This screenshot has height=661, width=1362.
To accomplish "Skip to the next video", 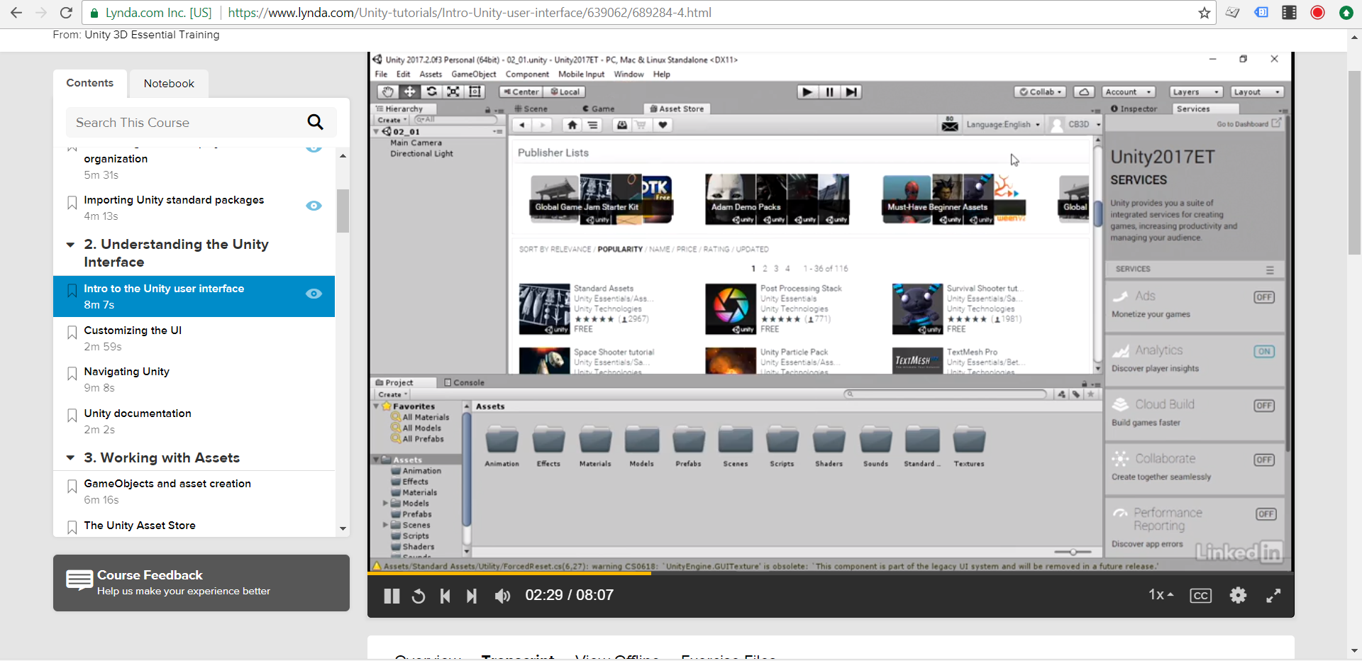I will [x=472, y=596].
